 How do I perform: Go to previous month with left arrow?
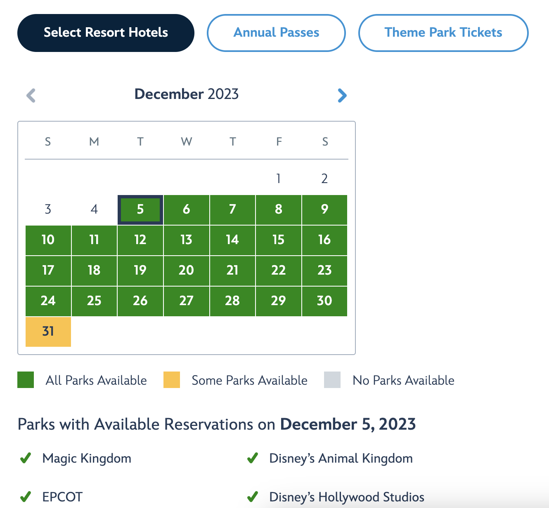[31, 95]
